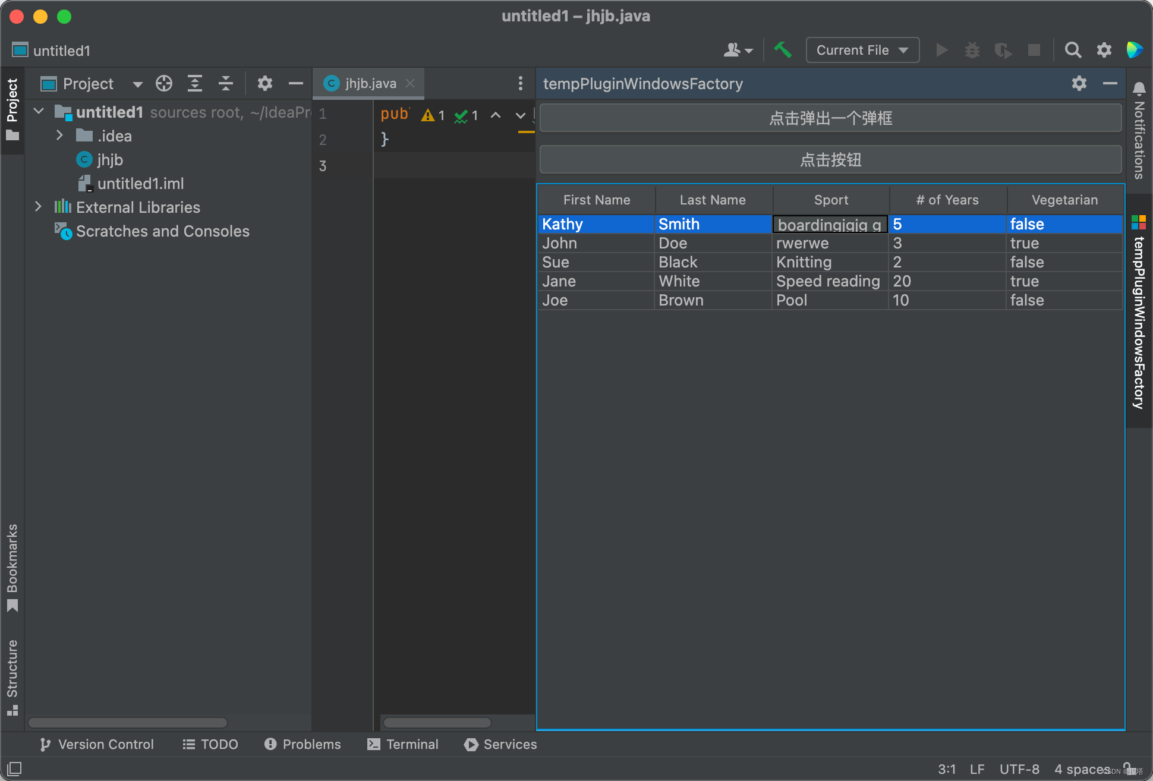Click UTF-8 encoding in status bar
This screenshot has width=1153, height=781.
(x=1019, y=769)
